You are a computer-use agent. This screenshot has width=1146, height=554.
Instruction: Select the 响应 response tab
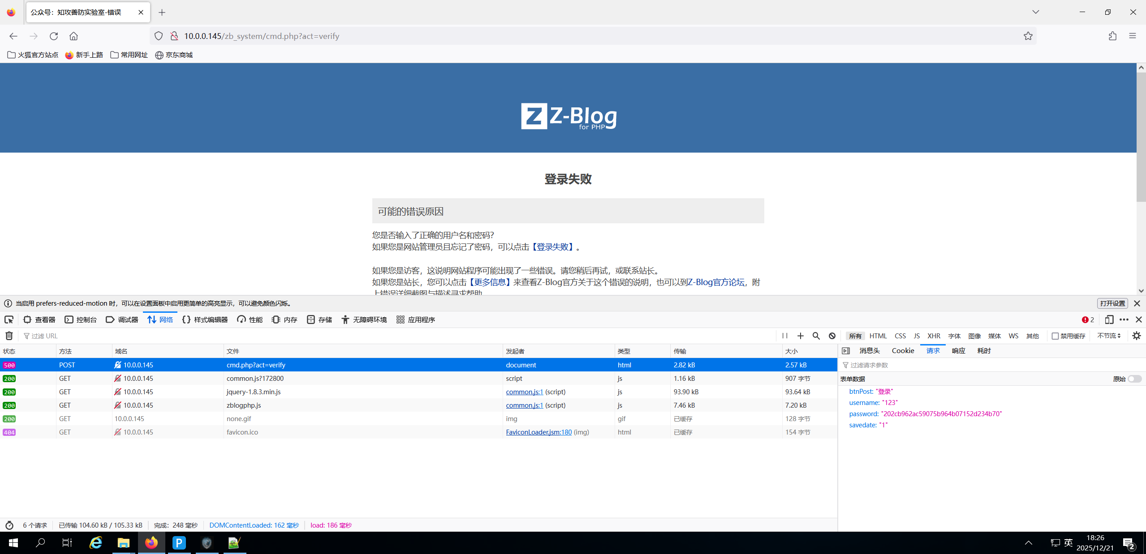pyautogui.click(x=958, y=351)
